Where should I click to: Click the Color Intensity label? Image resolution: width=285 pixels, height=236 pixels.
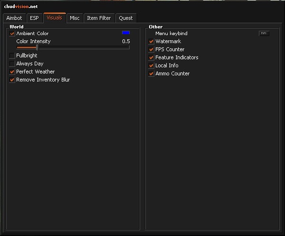point(33,41)
